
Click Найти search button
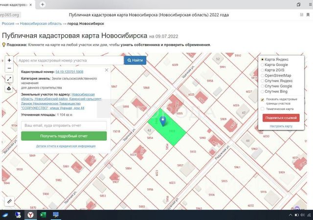click(135, 60)
